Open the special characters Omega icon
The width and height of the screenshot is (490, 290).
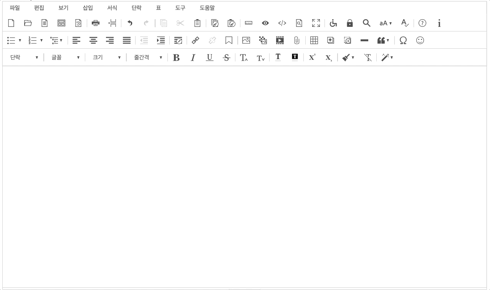(x=403, y=40)
